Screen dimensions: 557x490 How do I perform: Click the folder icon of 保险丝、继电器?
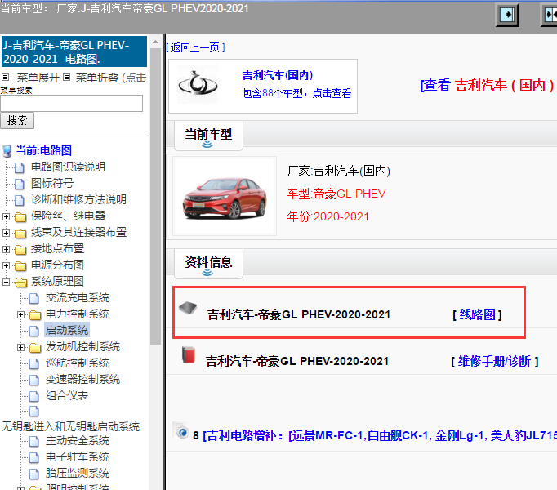point(20,216)
